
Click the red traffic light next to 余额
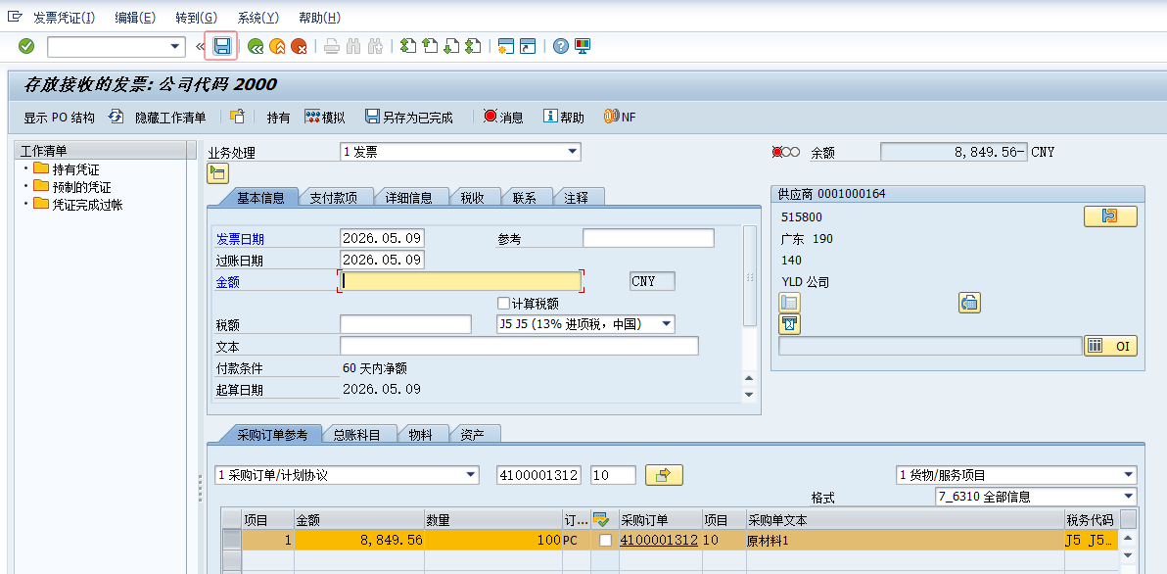tap(777, 152)
